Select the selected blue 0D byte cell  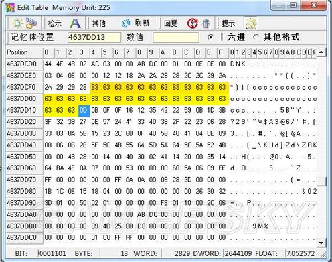(x=84, y=110)
